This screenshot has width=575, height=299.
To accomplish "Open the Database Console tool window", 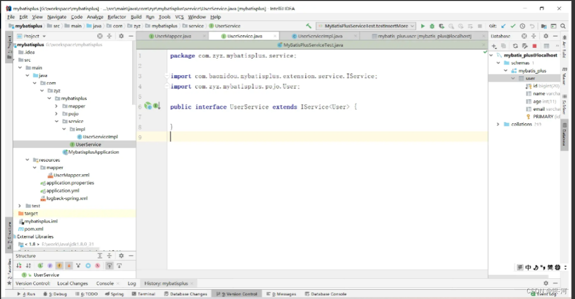I will 326,294.
